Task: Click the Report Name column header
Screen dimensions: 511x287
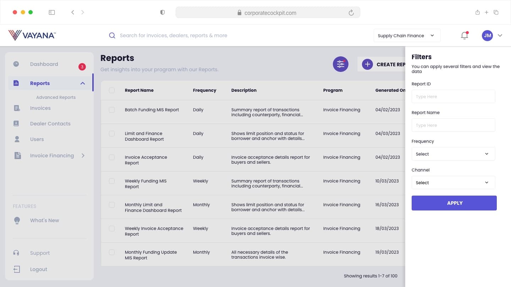Action: pos(139,90)
